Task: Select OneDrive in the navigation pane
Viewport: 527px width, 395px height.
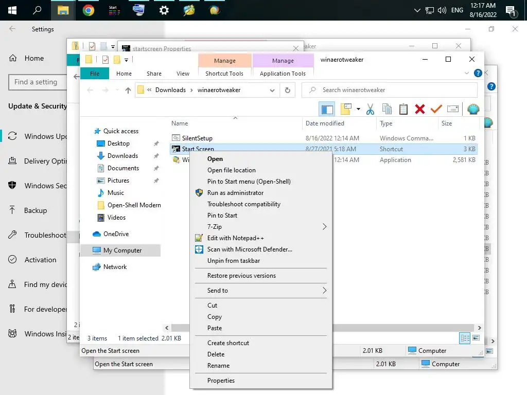Action: point(116,234)
